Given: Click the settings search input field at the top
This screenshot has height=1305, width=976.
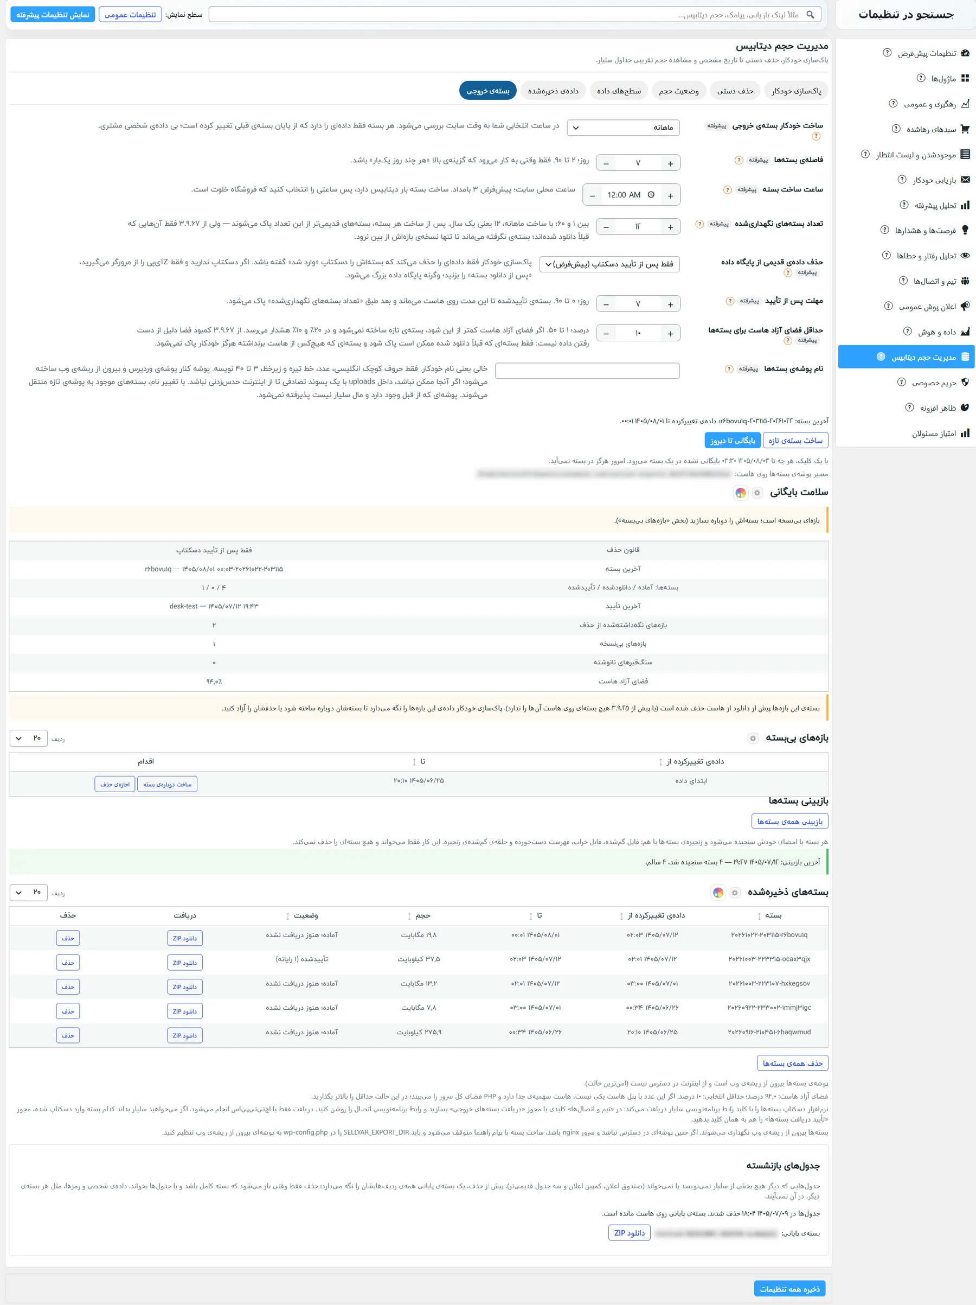Looking at the screenshot, I should click(x=515, y=15).
